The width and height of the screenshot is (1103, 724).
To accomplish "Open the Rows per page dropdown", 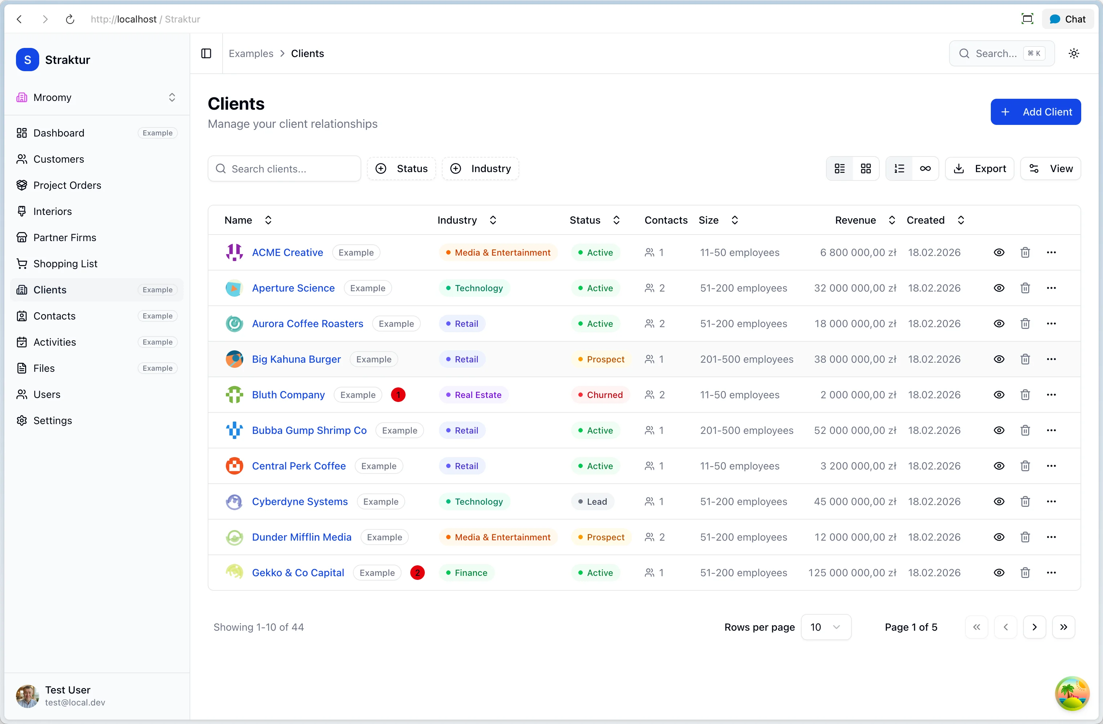I will click(x=826, y=627).
